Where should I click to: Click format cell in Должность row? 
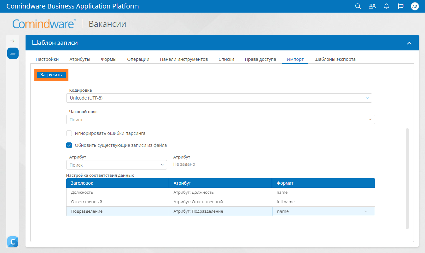(x=323, y=193)
